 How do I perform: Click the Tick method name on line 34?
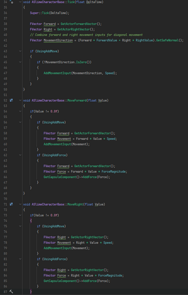[71, 2]
